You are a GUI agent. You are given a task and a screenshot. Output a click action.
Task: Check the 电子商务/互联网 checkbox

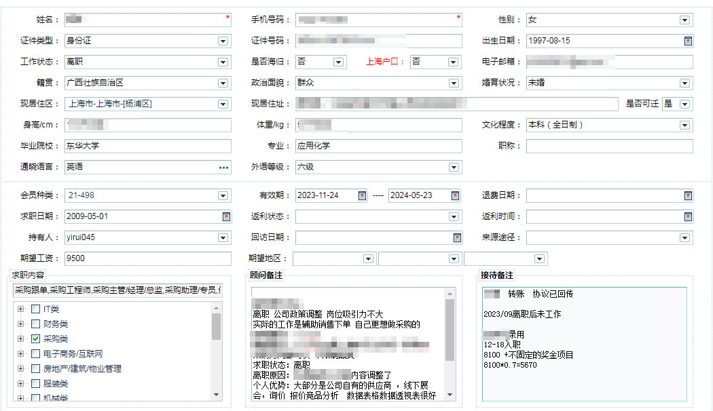(35, 354)
